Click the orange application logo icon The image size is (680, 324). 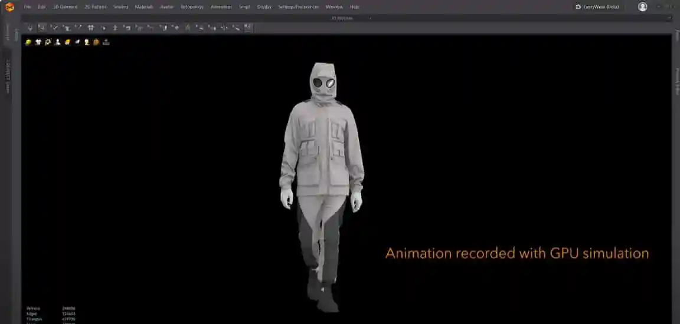point(9,7)
